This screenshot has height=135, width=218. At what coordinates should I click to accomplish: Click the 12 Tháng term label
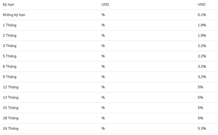point(11,87)
